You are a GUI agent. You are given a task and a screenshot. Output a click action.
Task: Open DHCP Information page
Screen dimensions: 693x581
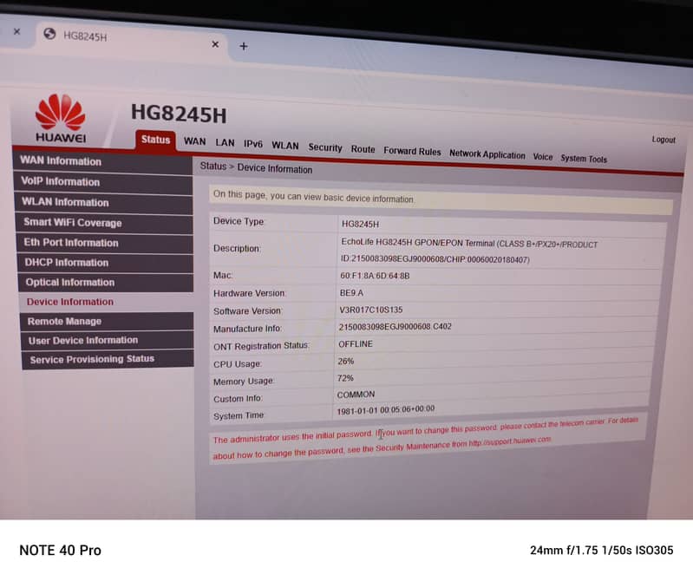[x=105, y=263]
